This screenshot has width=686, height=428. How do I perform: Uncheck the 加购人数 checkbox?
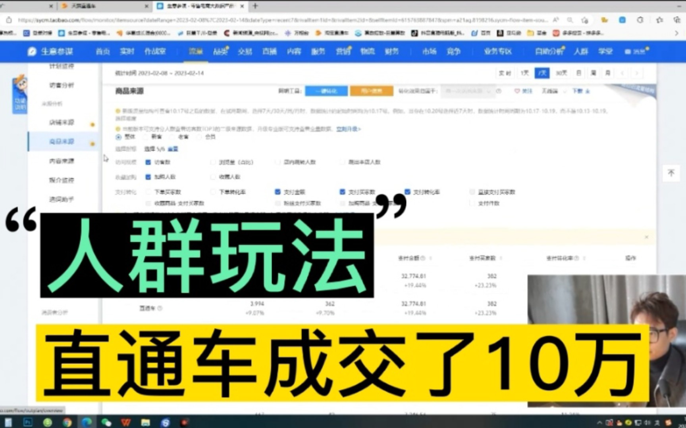point(148,177)
